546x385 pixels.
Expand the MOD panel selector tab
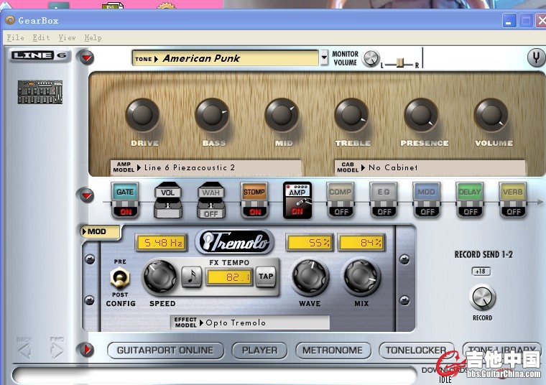101,232
